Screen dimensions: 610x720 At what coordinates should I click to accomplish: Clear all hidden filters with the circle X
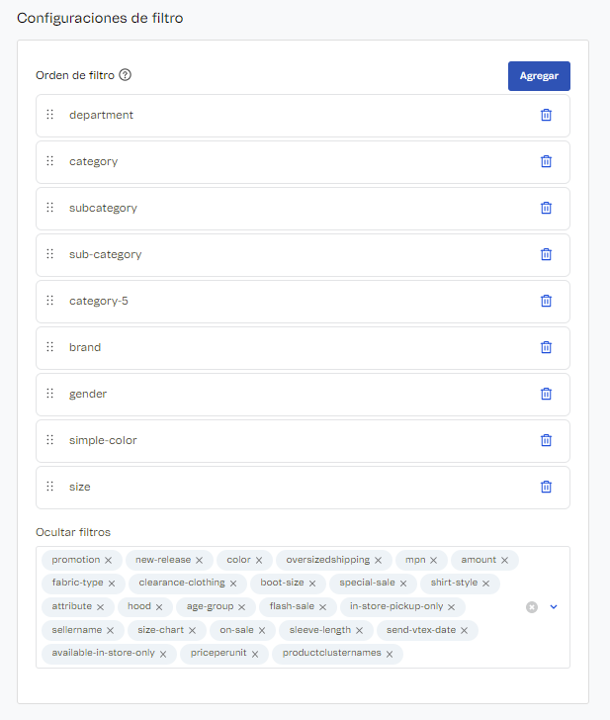pos(532,606)
